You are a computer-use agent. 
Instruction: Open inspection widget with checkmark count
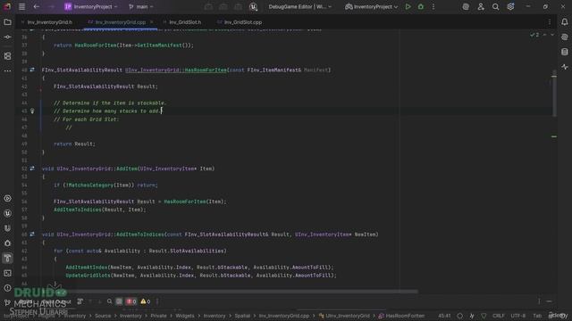coord(534,35)
